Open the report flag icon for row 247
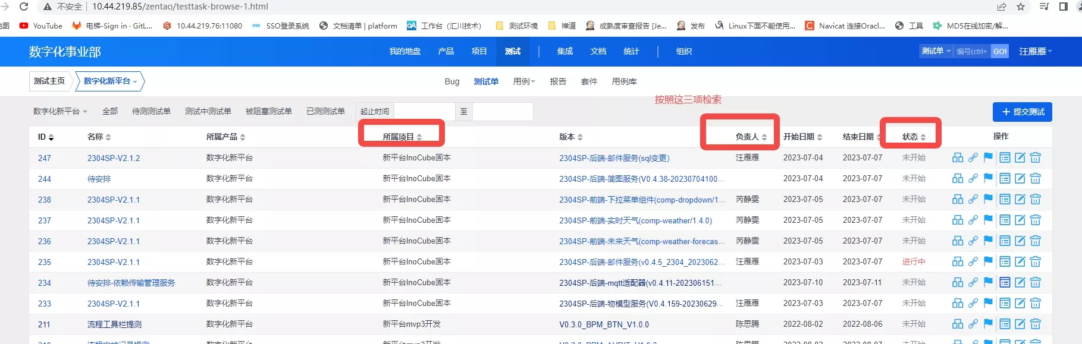This screenshot has height=344, width=1082. point(988,158)
